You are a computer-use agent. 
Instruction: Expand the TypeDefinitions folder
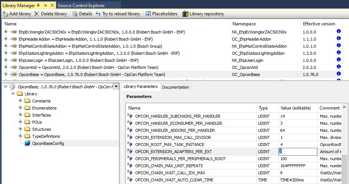tap(21, 136)
